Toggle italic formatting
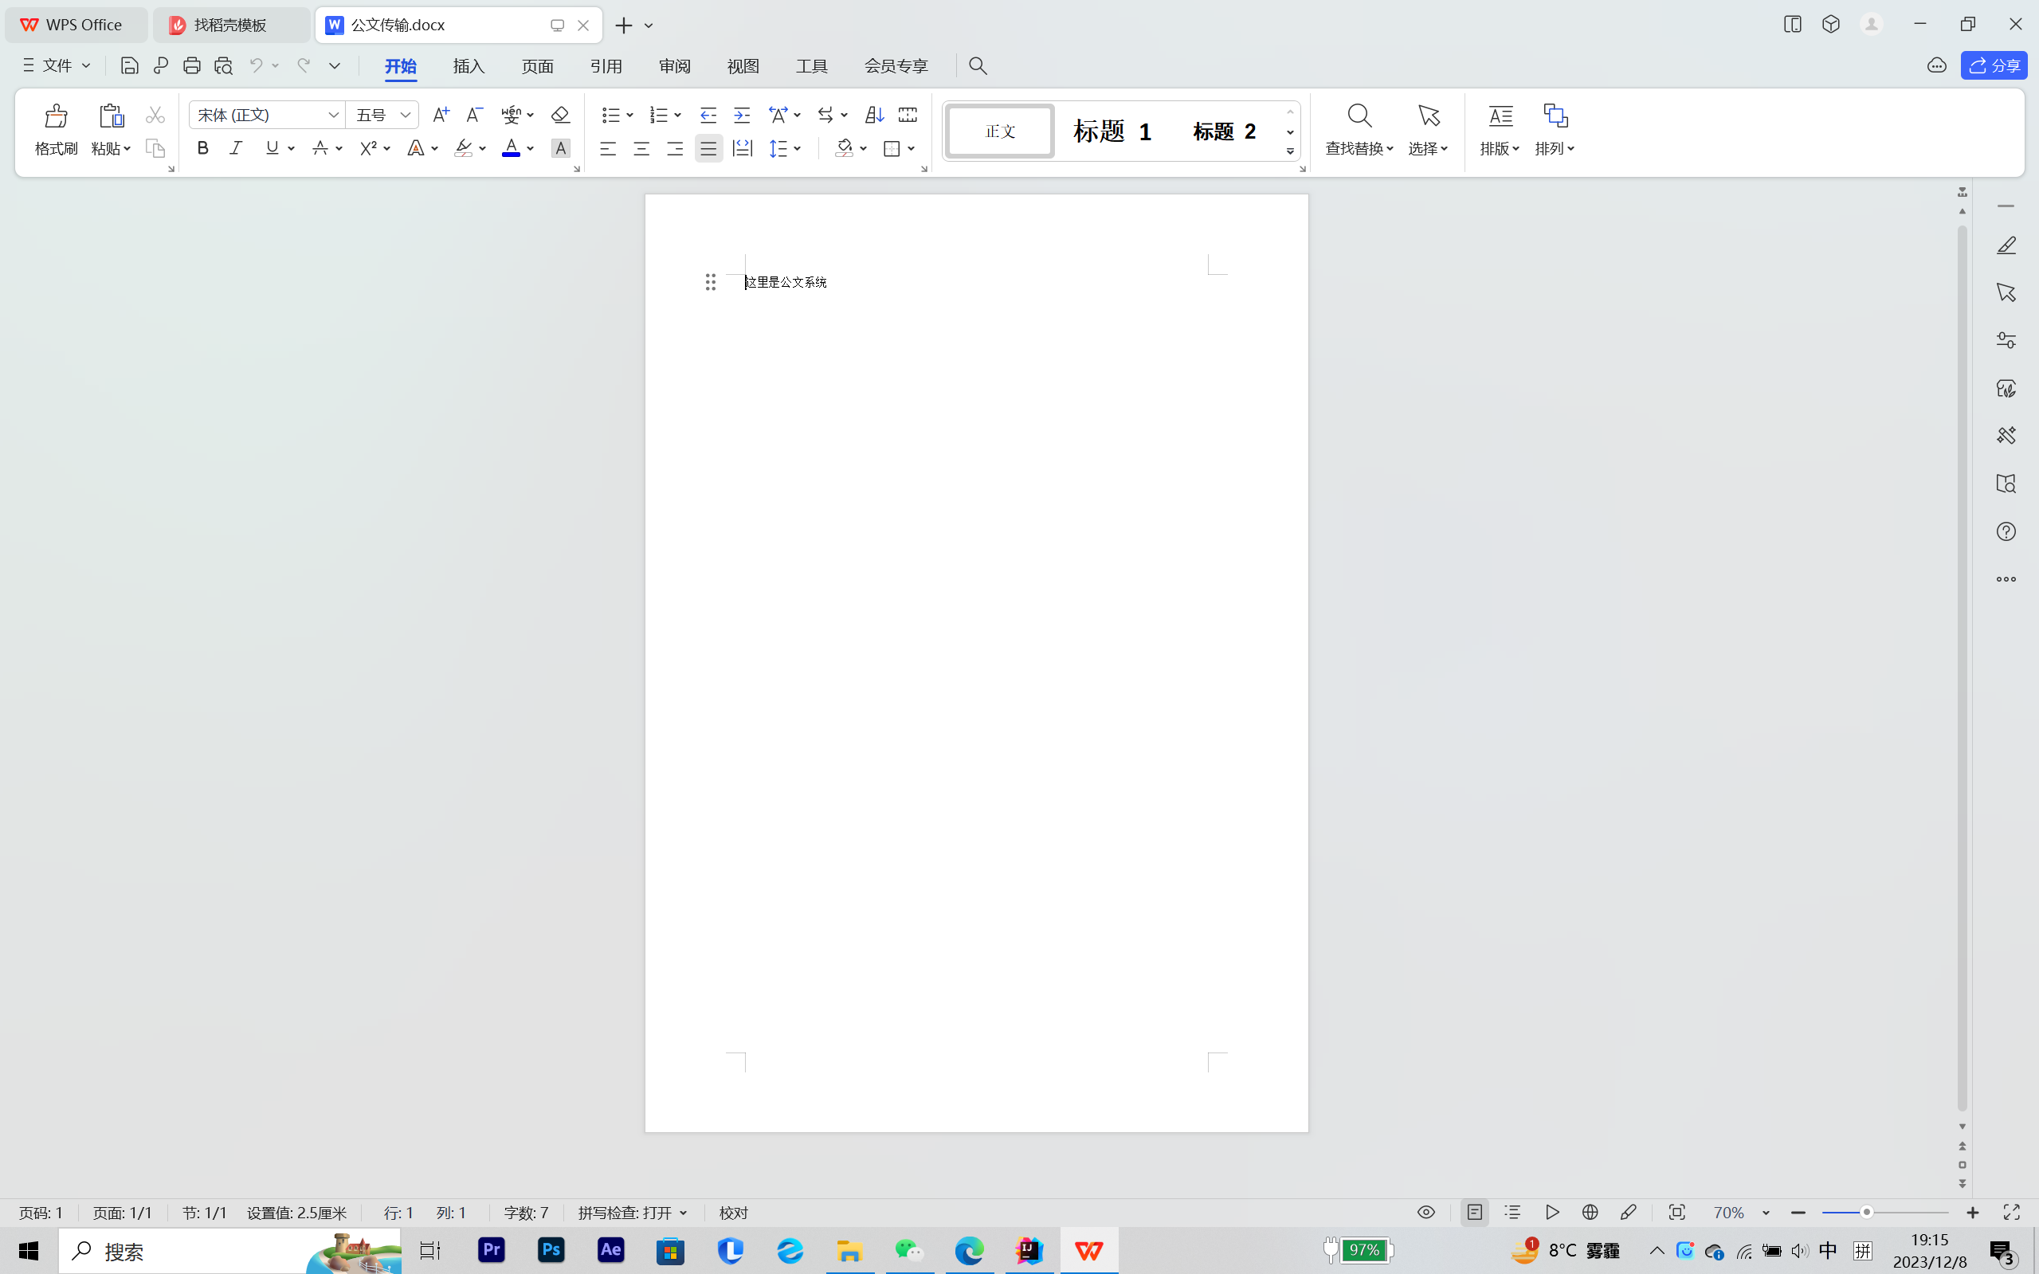The image size is (2039, 1274). (236, 148)
